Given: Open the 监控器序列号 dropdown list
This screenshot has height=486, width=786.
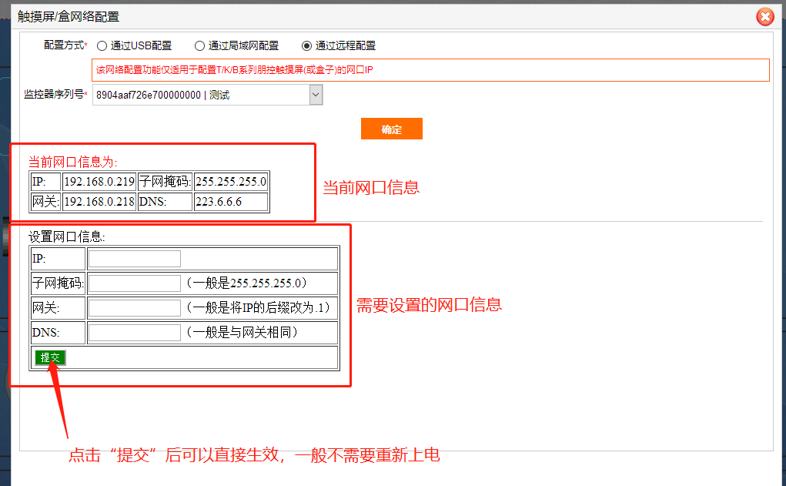Looking at the screenshot, I should coord(315,95).
